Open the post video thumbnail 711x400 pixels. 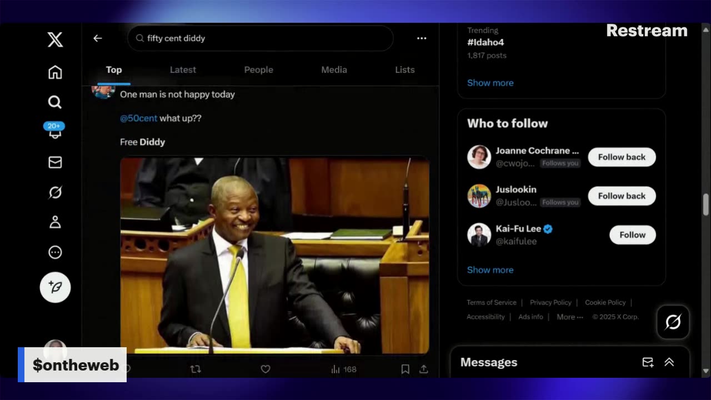[x=274, y=256]
